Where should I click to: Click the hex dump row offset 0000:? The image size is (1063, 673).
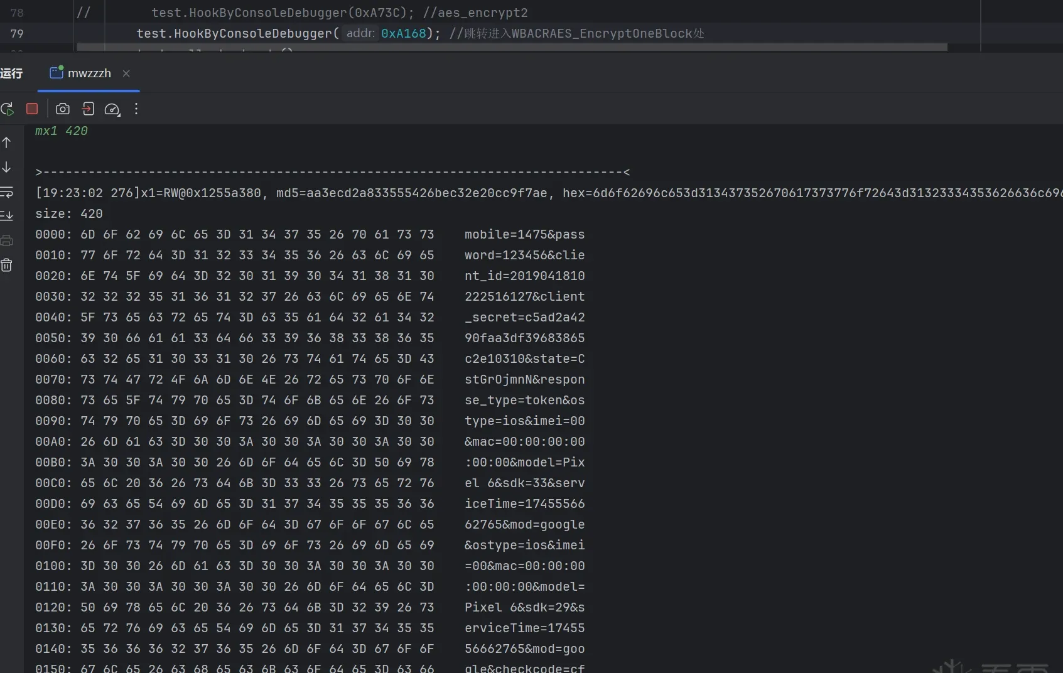[x=53, y=234]
